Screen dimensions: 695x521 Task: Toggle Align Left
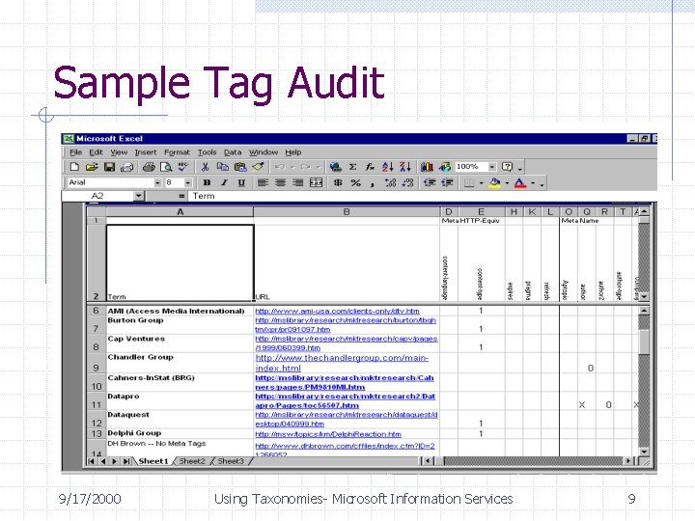263,182
